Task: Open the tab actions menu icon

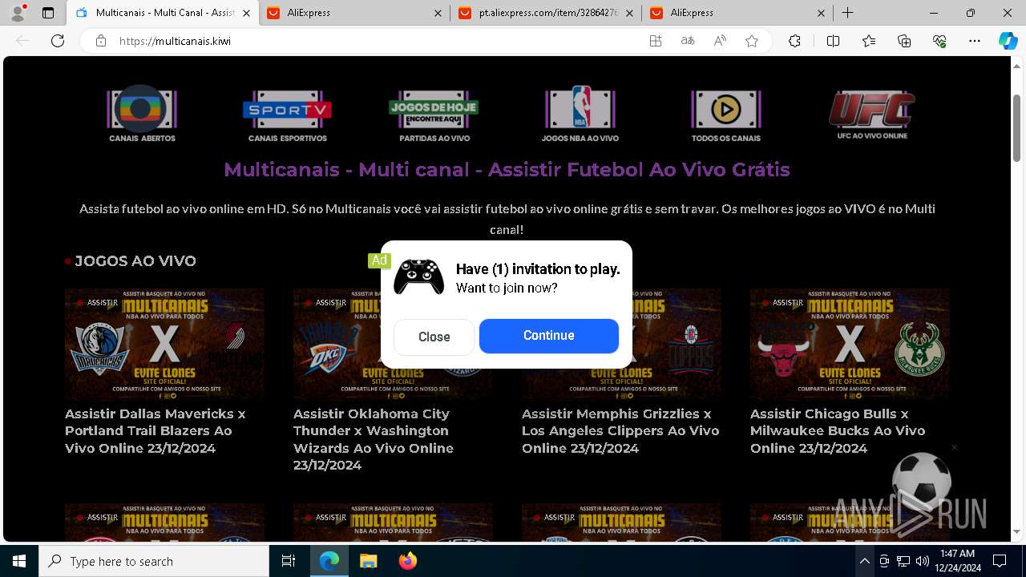Action: [48, 13]
